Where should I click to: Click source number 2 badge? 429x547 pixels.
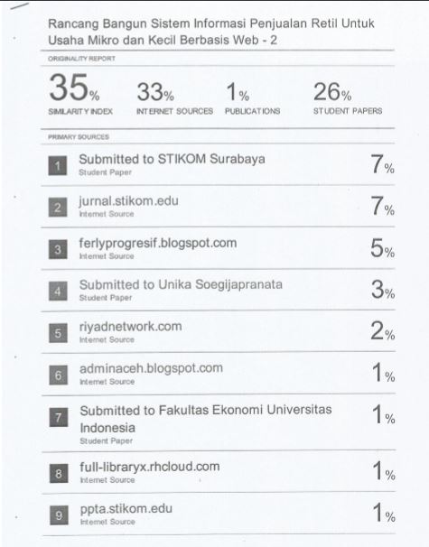coord(58,208)
